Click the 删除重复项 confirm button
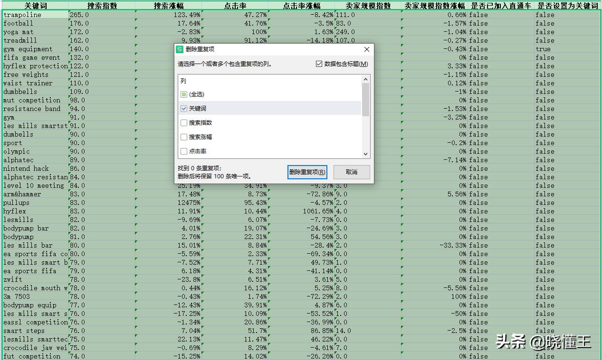Image resolution: width=602 pixels, height=360 pixels. tap(307, 172)
